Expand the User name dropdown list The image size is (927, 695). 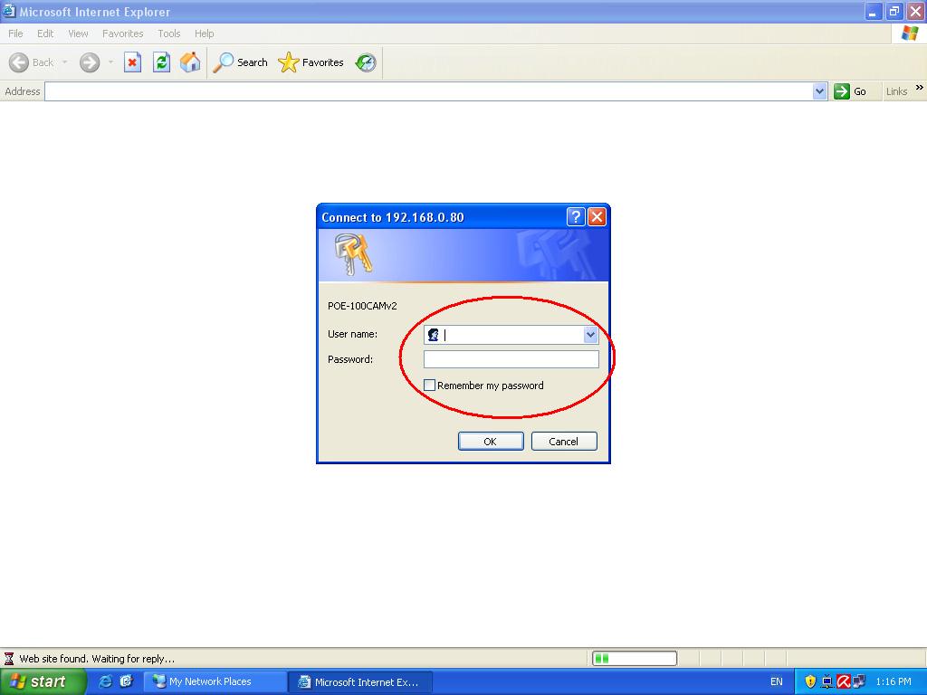click(590, 335)
